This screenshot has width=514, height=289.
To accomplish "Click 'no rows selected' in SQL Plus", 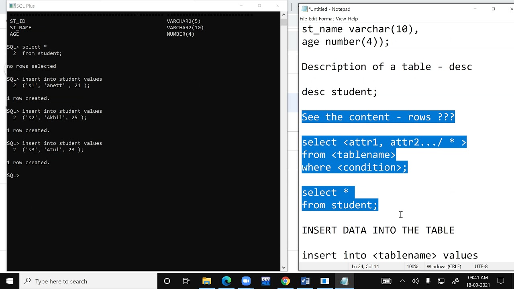I will (x=31, y=66).
